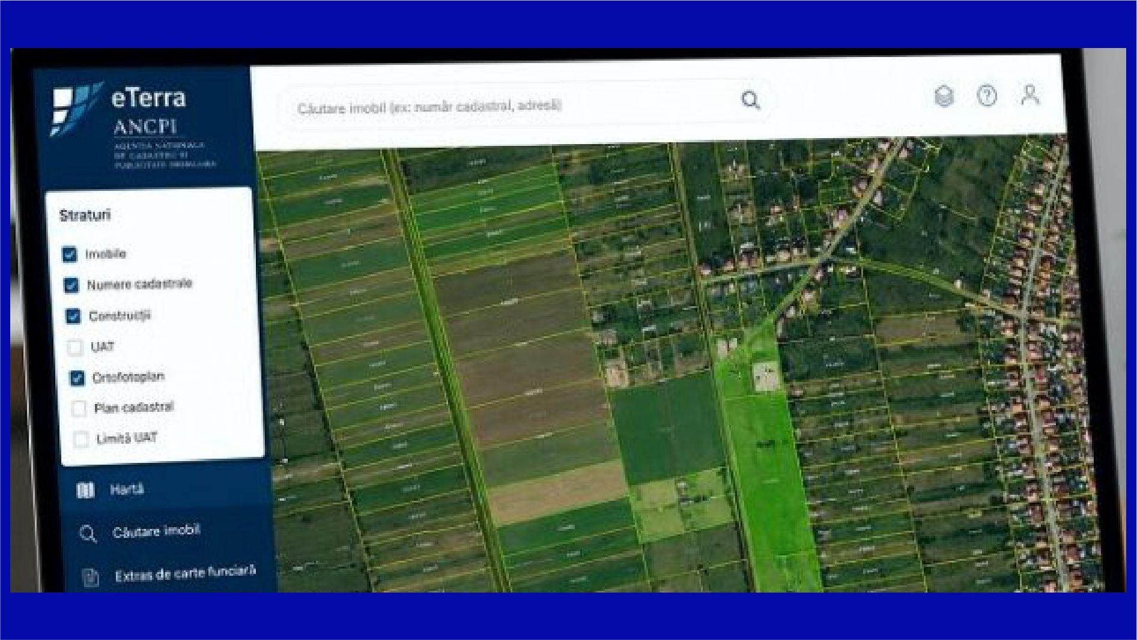Click the Limită UAT layer label
Image resolution: width=1137 pixels, height=640 pixels.
pyautogui.click(x=127, y=438)
